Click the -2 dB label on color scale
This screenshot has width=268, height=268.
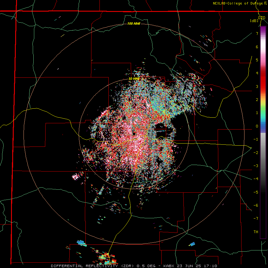tap(256, 152)
